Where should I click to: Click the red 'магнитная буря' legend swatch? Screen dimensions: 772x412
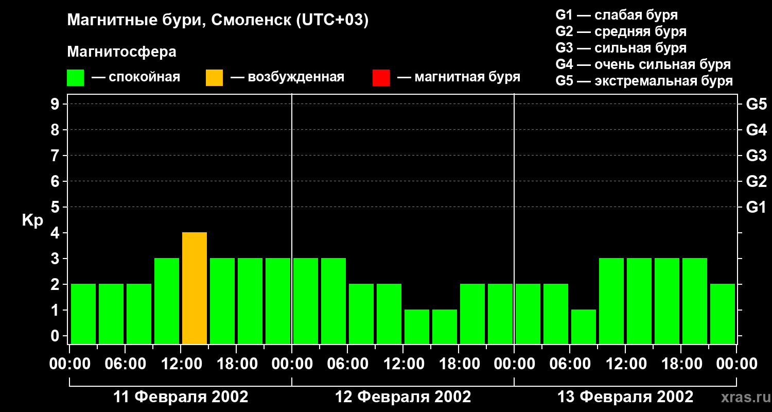click(381, 78)
